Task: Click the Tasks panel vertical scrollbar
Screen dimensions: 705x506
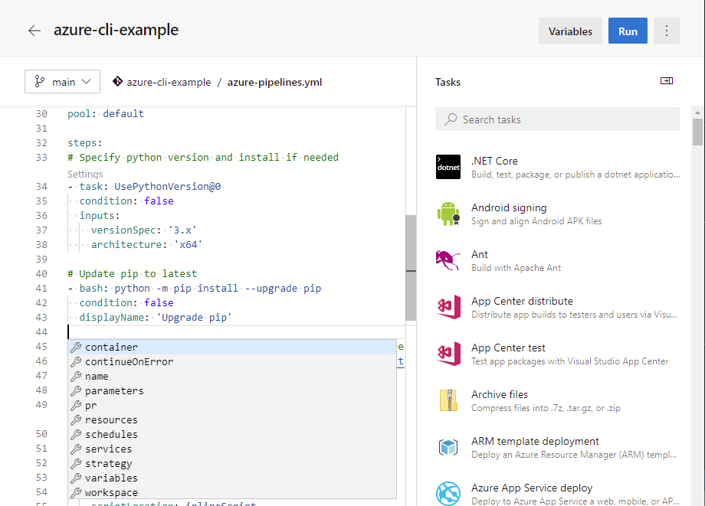Action: (x=697, y=132)
